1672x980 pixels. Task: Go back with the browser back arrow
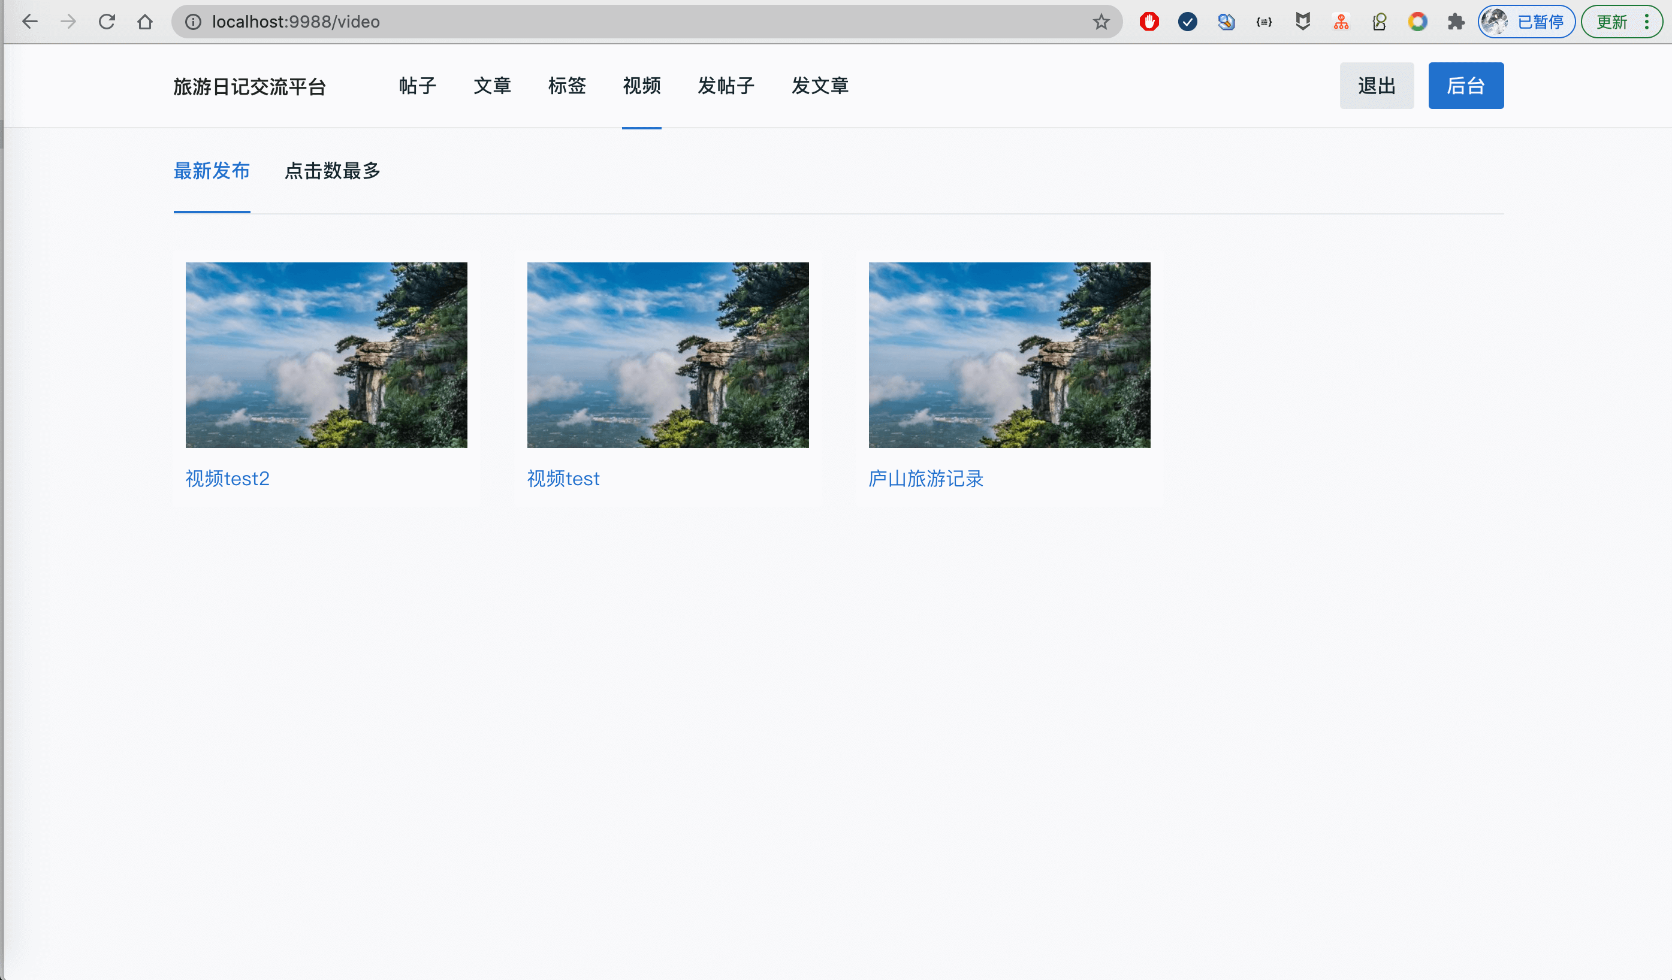tap(30, 22)
